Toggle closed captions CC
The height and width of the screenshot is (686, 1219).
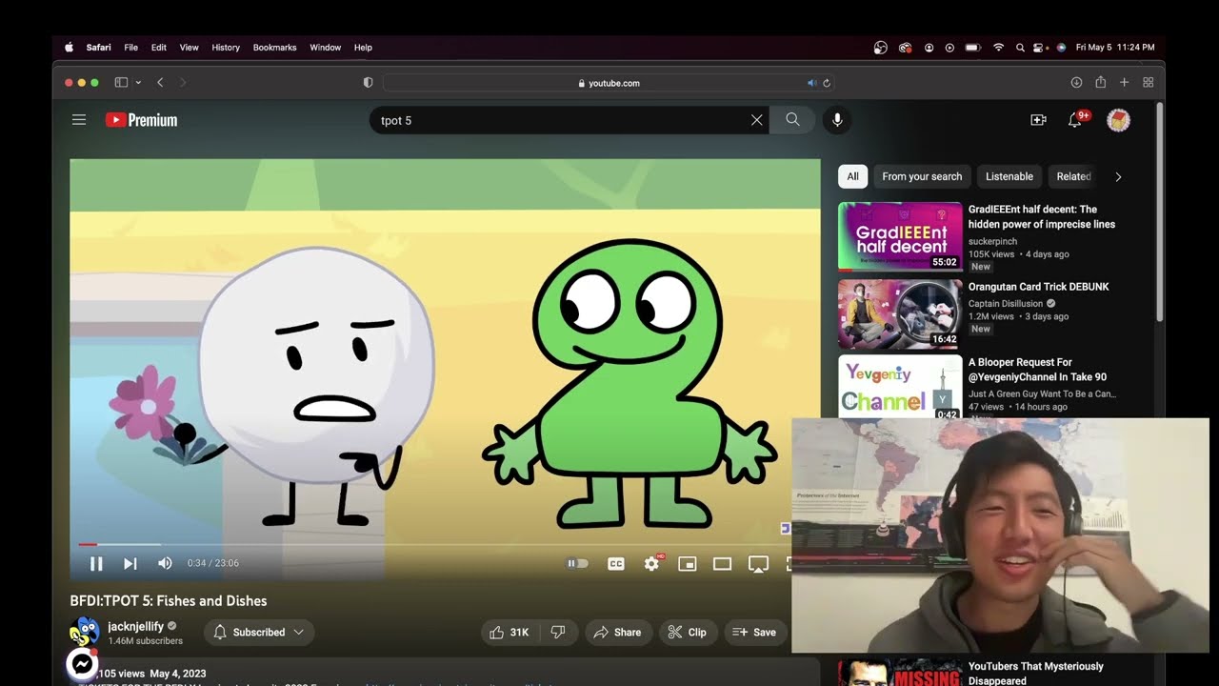click(616, 563)
